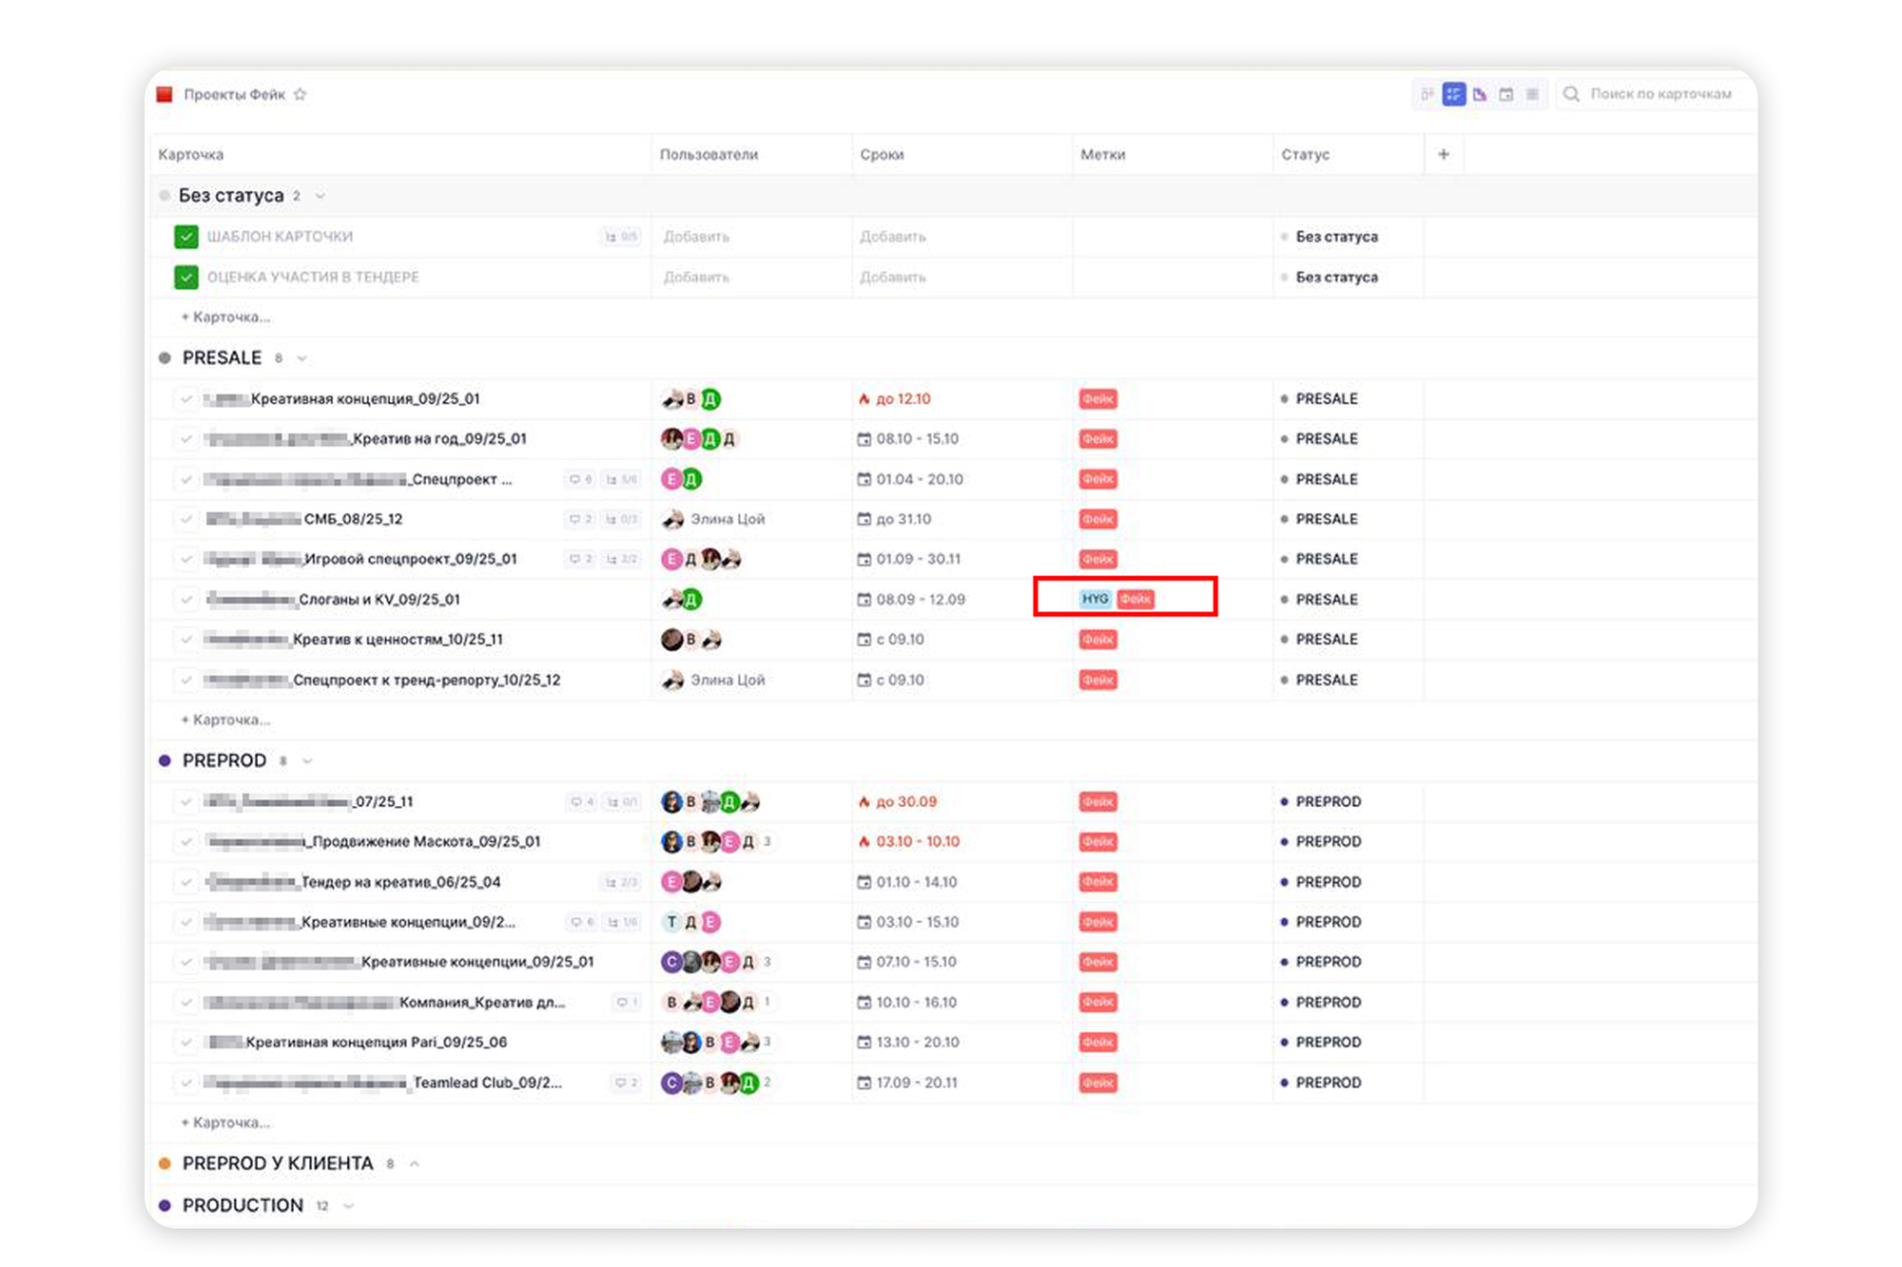Switch to calendar view icon
Viewport: 1902px width, 1267px height.
pyautogui.click(x=1505, y=94)
